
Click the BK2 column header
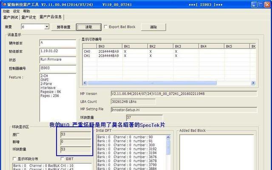click(161, 46)
